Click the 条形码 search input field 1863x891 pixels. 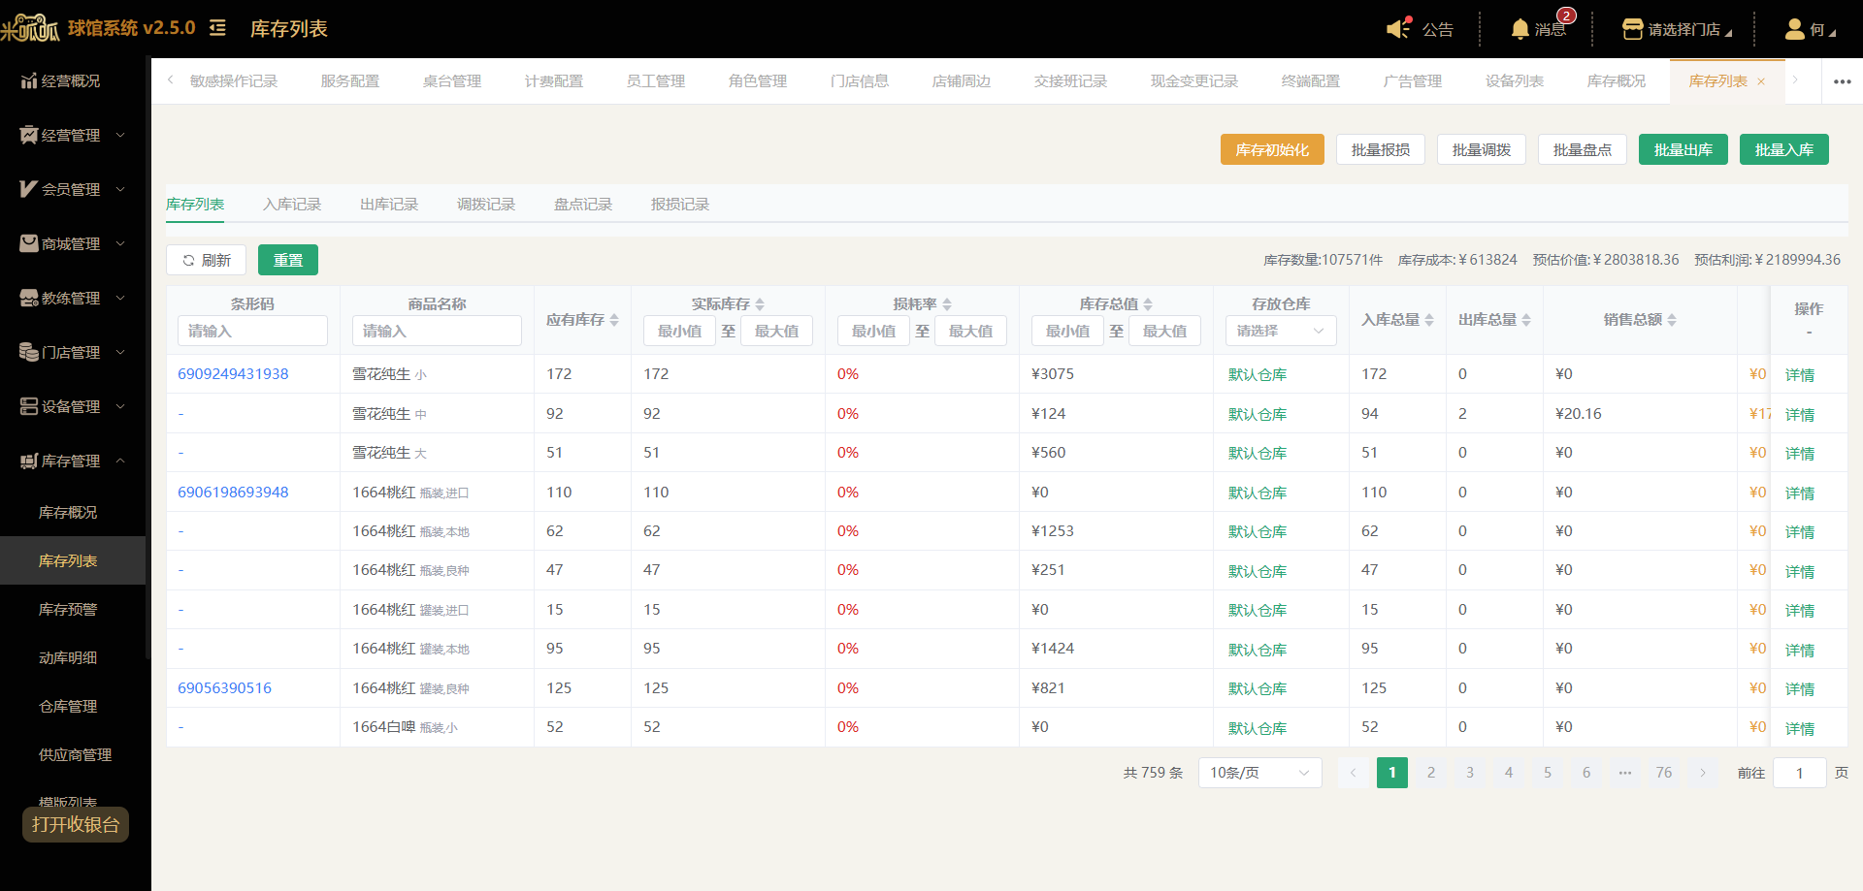coord(252,331)
